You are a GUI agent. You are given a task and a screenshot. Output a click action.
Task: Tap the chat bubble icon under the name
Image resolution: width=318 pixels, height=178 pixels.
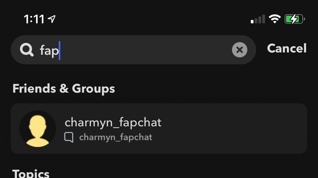pyautogui.click(x=69, y=137)
